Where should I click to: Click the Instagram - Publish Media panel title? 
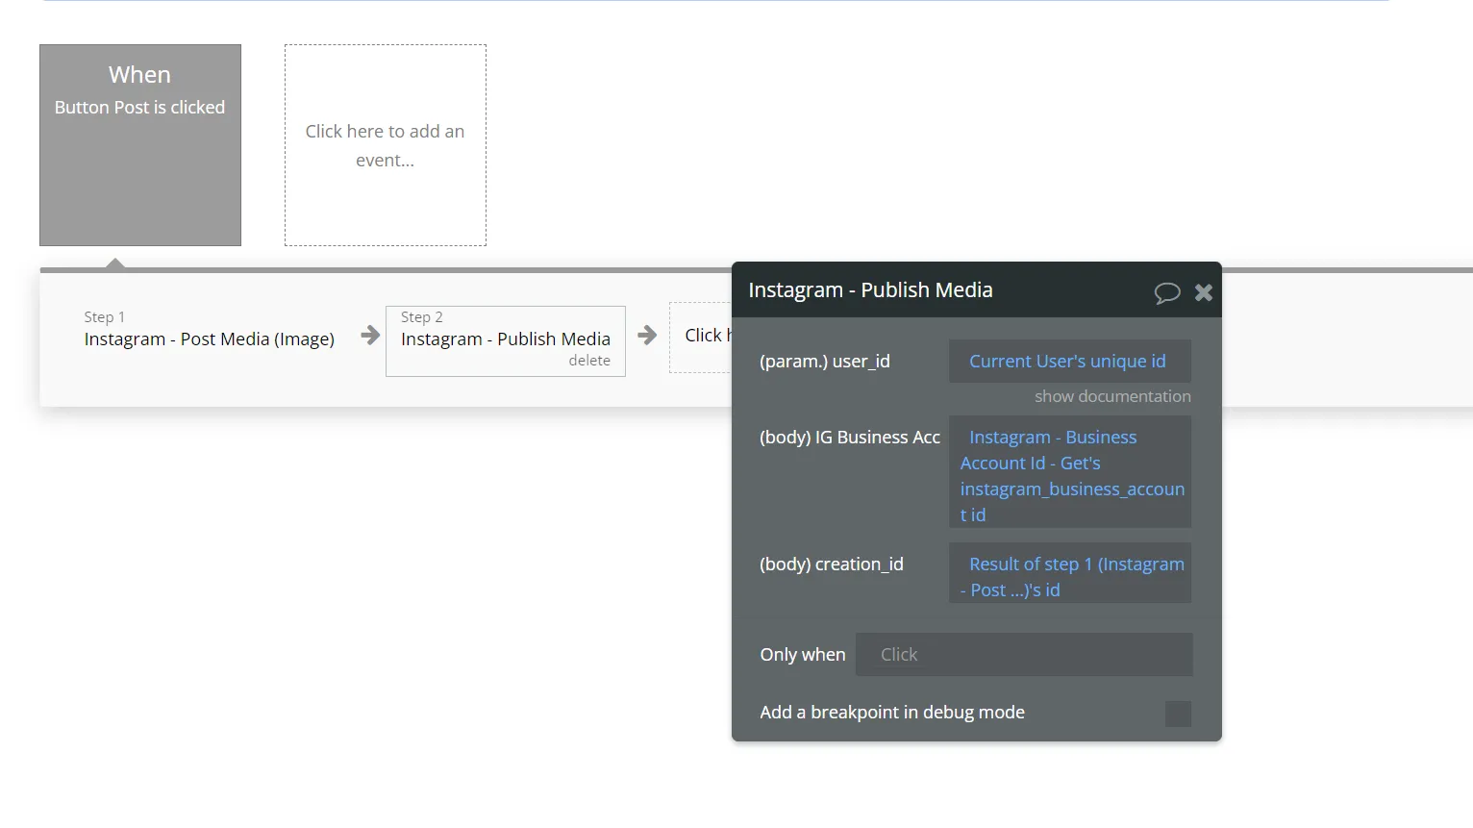(870, 289)
